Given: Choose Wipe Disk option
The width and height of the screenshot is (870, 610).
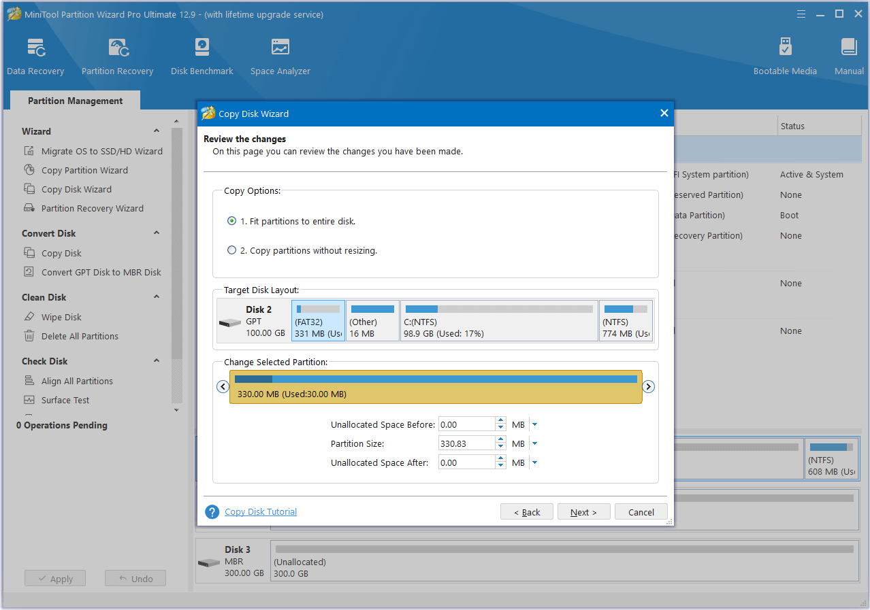Looking at the screenshot, I should tap(61, 317).
